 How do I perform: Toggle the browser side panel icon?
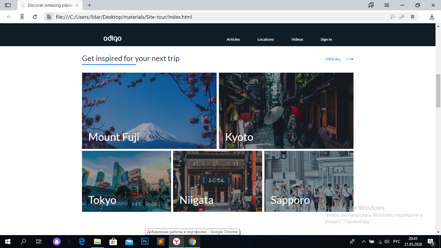click(8, 5)
